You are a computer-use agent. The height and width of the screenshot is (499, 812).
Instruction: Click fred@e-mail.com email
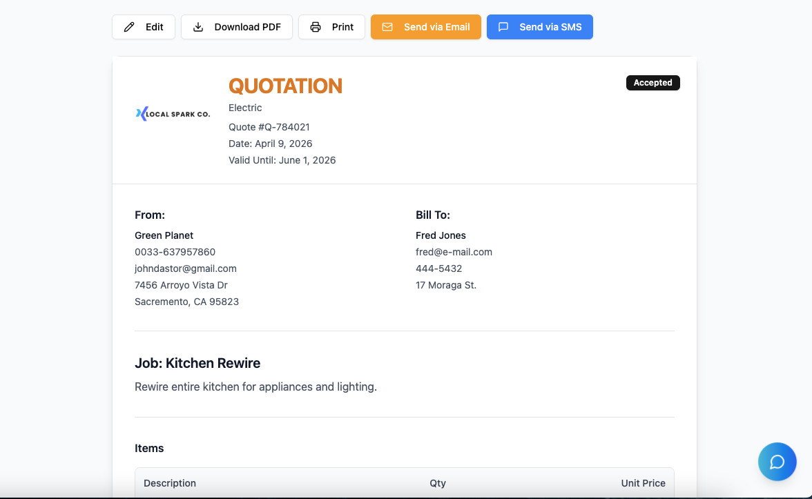[x=454, y=252]
